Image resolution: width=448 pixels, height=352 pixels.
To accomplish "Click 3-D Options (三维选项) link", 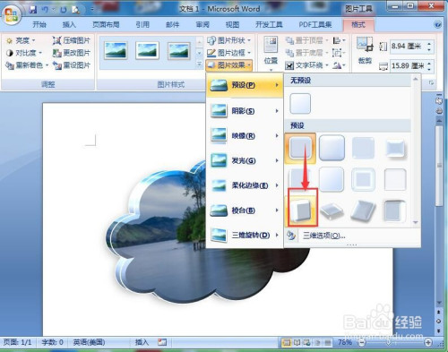I will 323,236.
